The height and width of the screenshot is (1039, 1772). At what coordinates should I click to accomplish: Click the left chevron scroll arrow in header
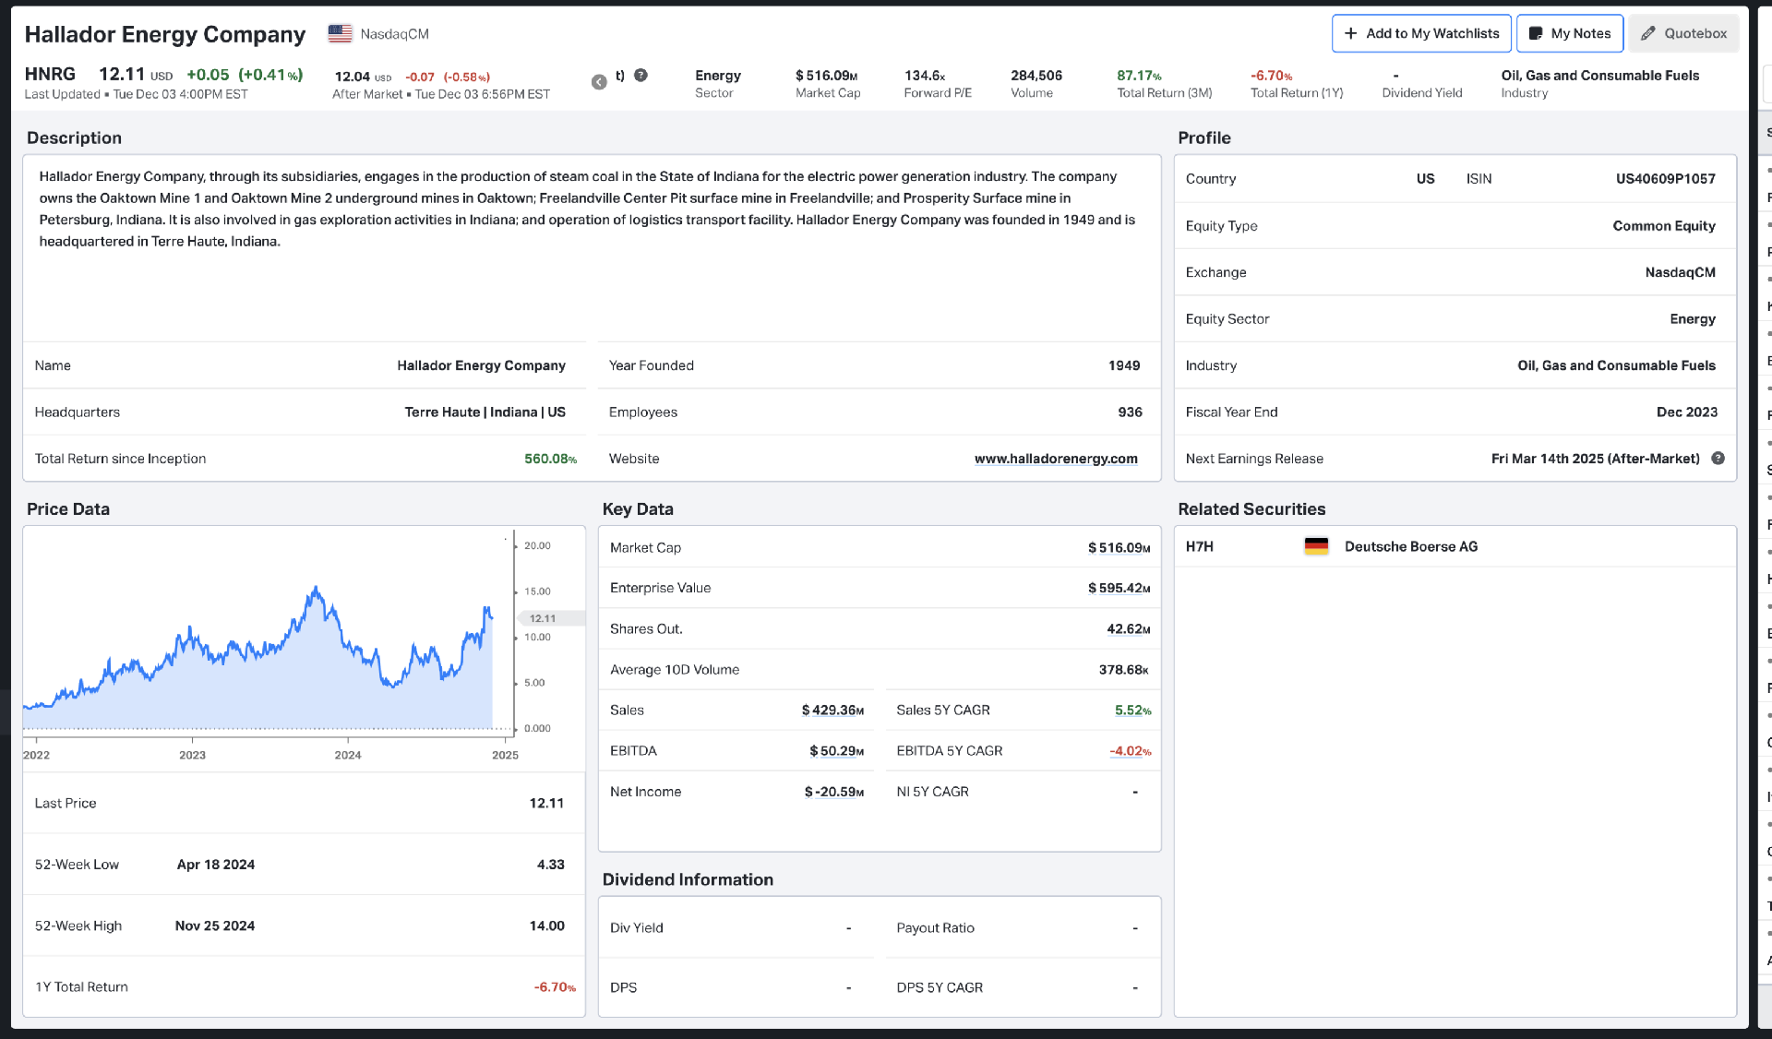(599, 82)
